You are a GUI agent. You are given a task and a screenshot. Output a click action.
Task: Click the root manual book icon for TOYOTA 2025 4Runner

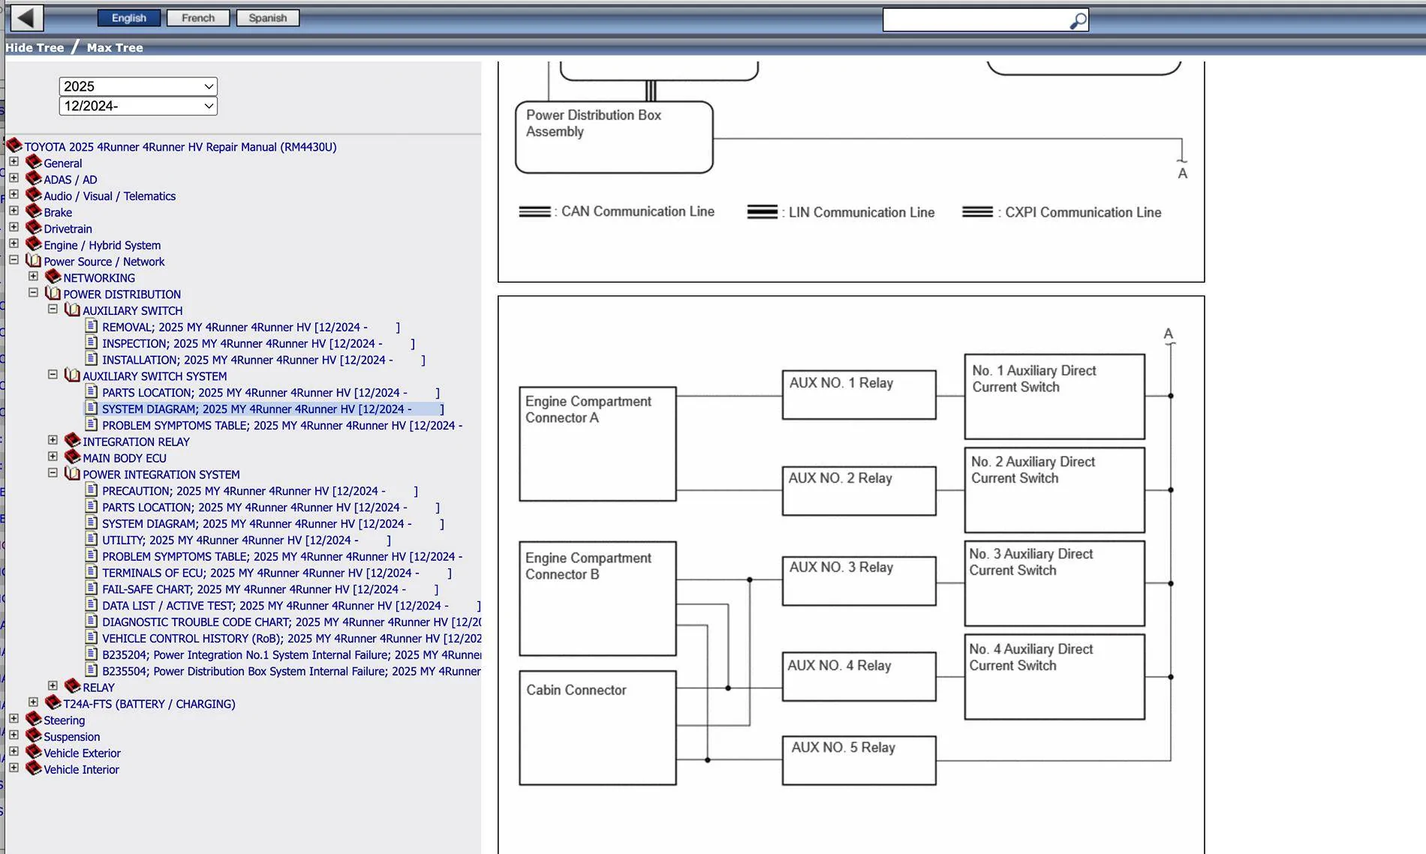tap(14, 145)
